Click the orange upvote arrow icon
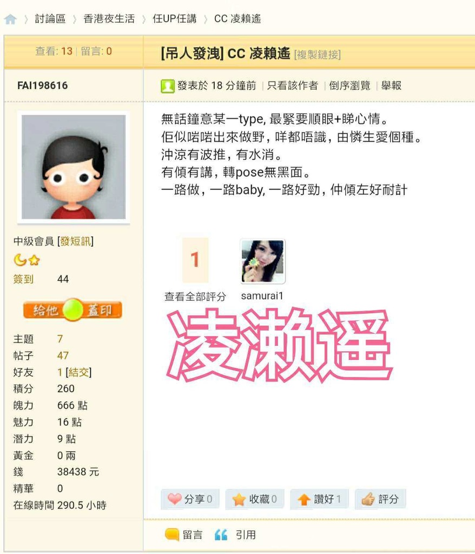475x554 pixels. [x=304, y=499]
